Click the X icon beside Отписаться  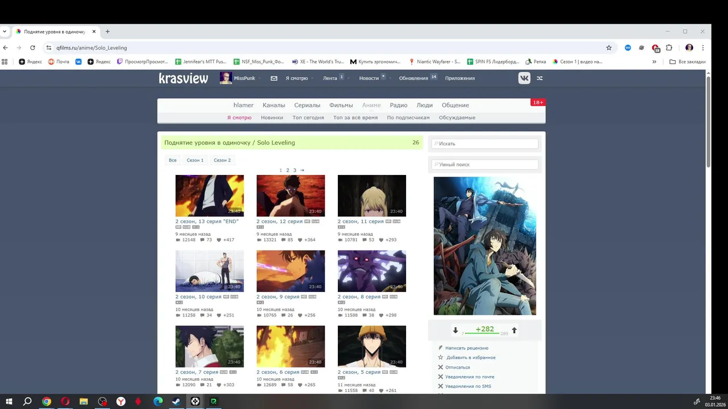point(440,367)
